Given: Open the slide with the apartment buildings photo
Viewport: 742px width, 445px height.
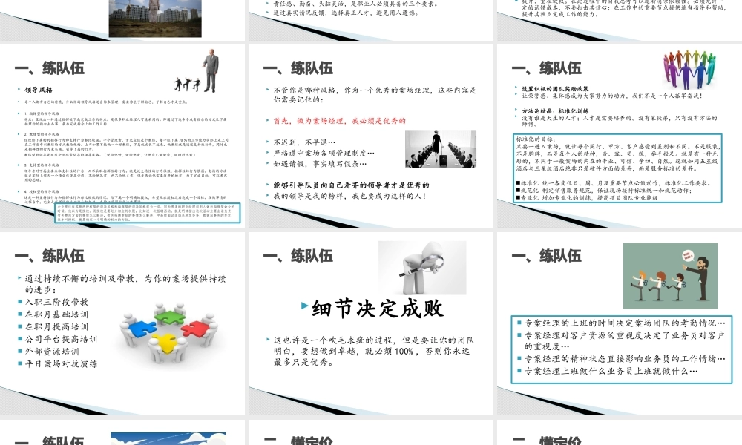Looking at the screenshot, I should (x=122, y=20).
